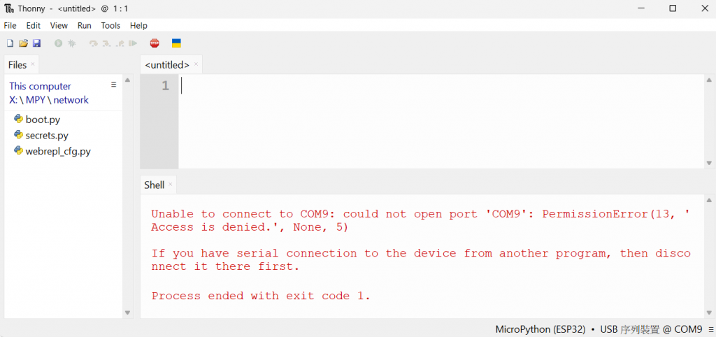Open a file with the folder icon

(x=23, y=43)
